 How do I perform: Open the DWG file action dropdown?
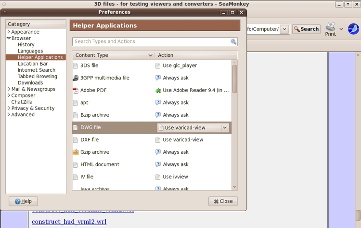click(224, 128)
